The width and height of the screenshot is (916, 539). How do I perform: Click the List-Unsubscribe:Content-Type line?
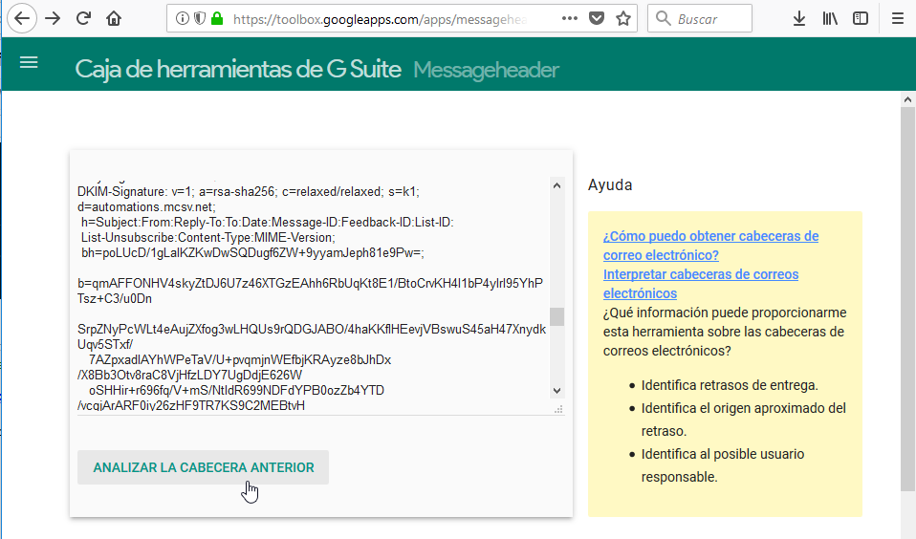pos(208,238)
